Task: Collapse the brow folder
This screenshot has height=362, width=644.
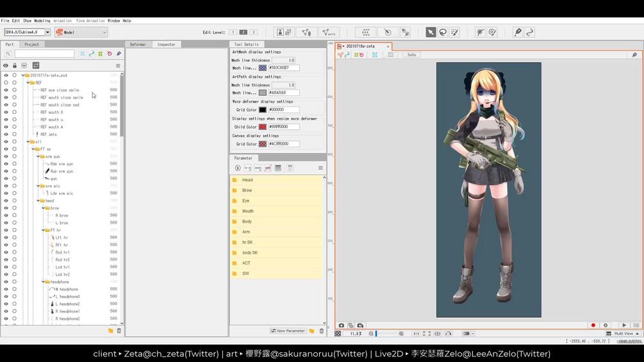Action: (43, 208)
